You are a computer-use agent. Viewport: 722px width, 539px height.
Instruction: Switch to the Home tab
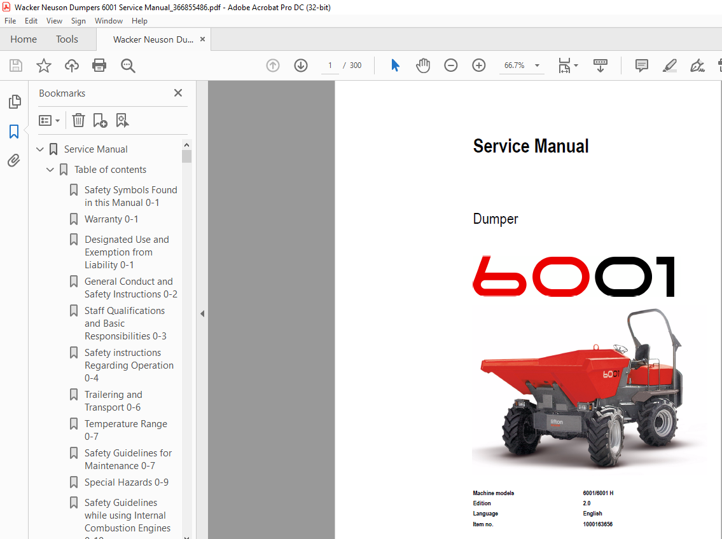click(24, 39)
